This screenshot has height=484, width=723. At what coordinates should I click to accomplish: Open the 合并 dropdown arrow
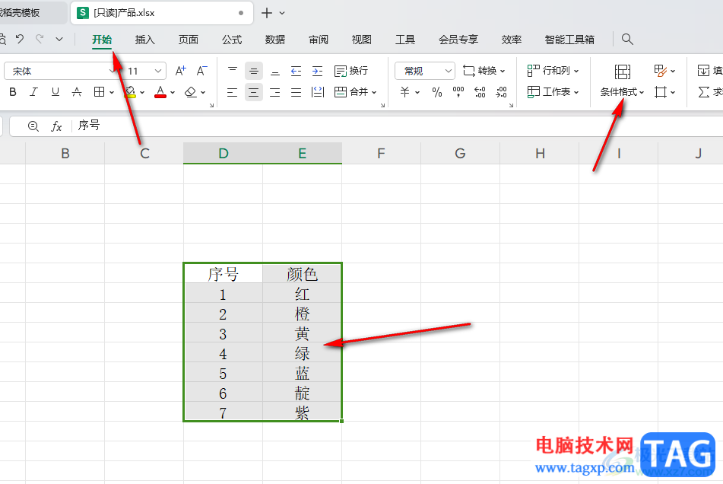pos(374,92)
